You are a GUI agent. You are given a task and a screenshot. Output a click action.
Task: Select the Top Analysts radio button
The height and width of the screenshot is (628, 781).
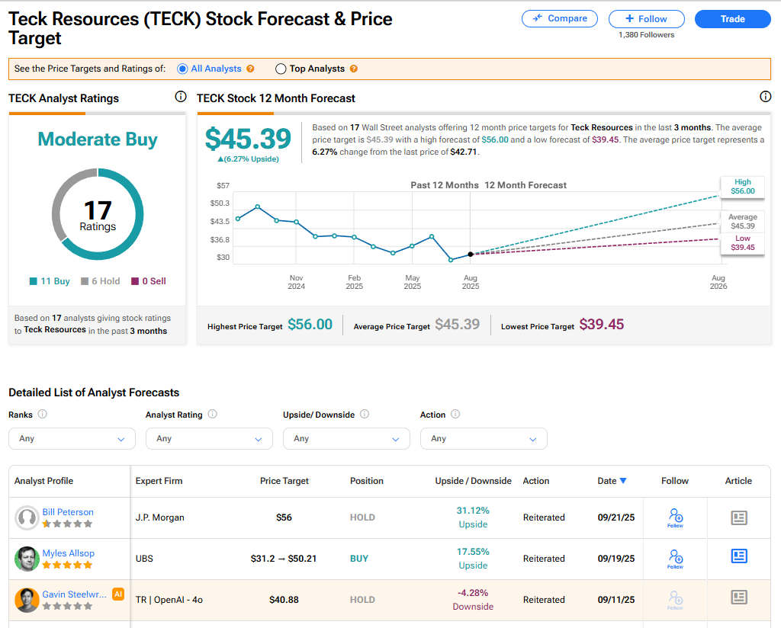281,69
